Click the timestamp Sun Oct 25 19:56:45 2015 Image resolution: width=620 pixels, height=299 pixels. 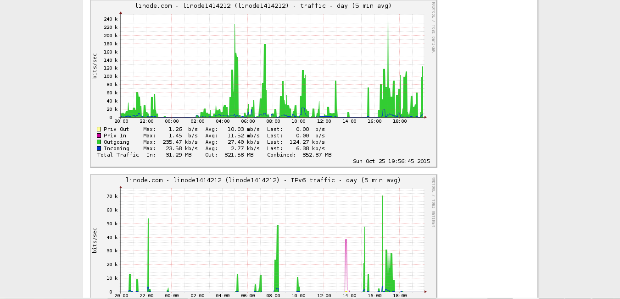[x=391, y=161]
